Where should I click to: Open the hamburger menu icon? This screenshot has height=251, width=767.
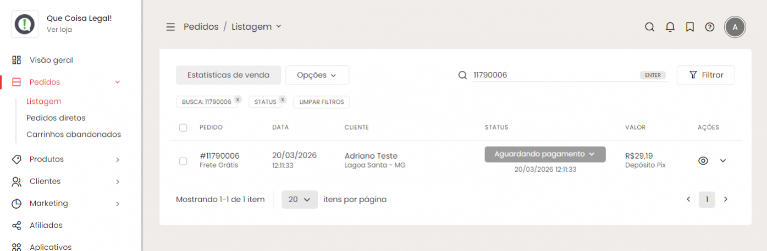(x=170, y=27)
